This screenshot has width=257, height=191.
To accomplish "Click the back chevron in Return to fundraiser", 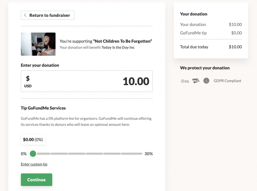I will click(25, 15).
